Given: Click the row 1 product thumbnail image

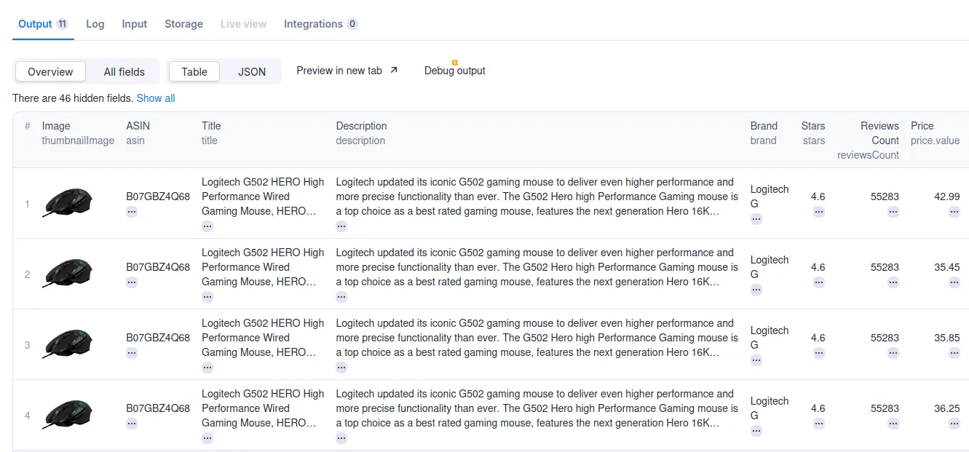Looking at the screenshot, I should [68, 202].
